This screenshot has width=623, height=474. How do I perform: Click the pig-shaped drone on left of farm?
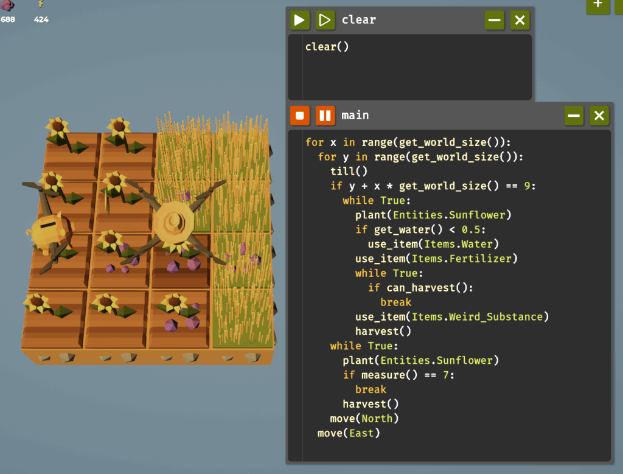coord(49,231)
